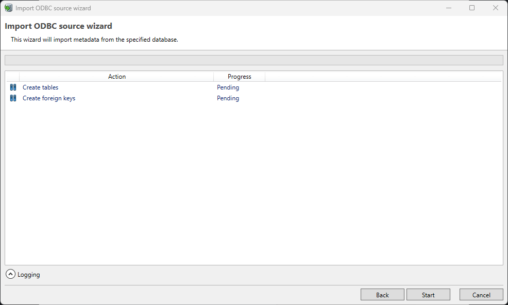
Task: Click the Import ODBC source wizard heading
Action: tap(58, 26)
